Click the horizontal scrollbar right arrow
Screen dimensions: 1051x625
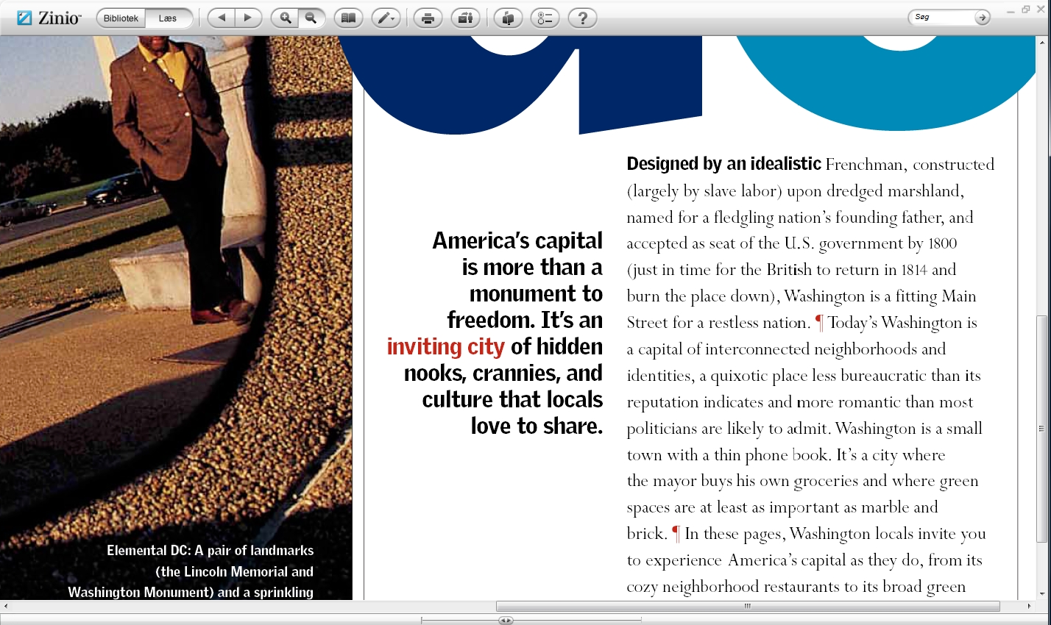coord(1029,606)
